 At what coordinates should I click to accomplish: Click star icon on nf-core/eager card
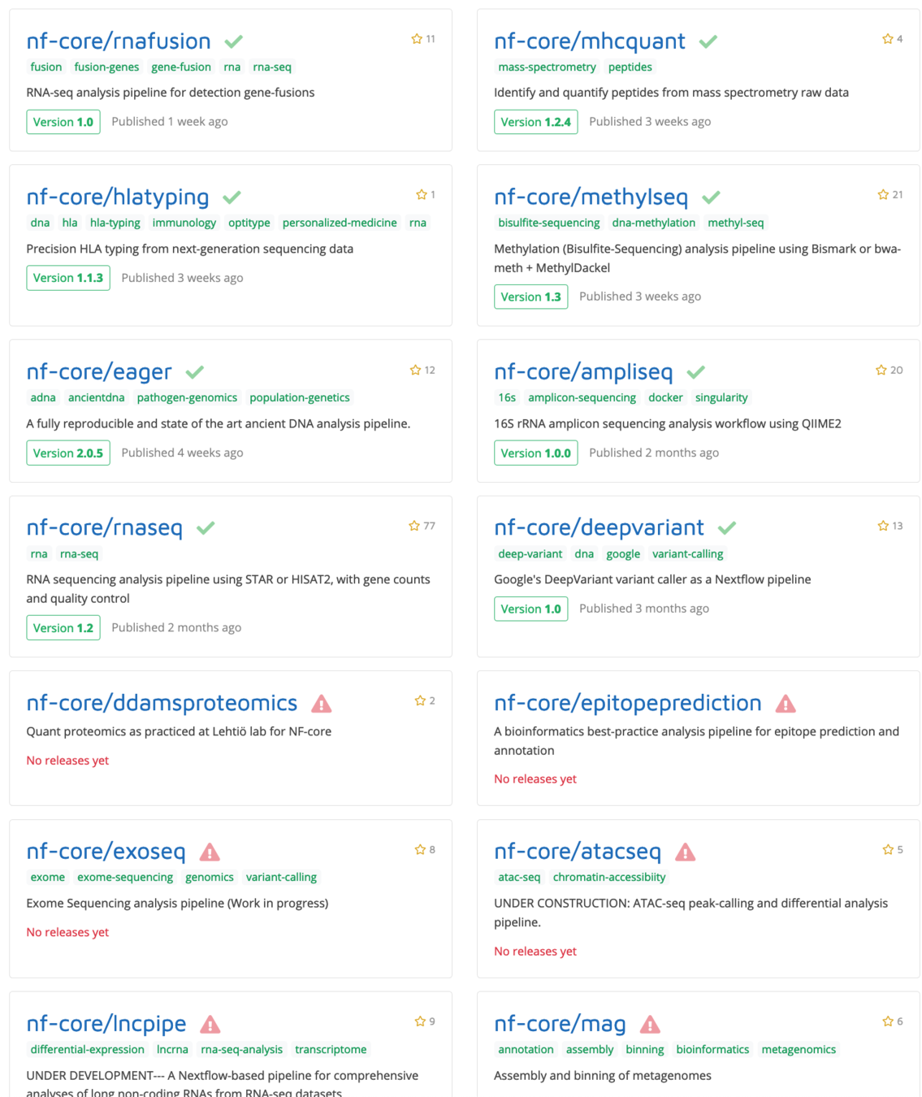(x=416, y=371)
